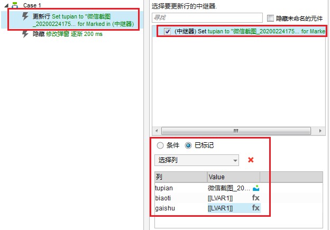Select the 已标记 radio button
The height and width of the screenshot is (230, 330).
click(188, 145)
